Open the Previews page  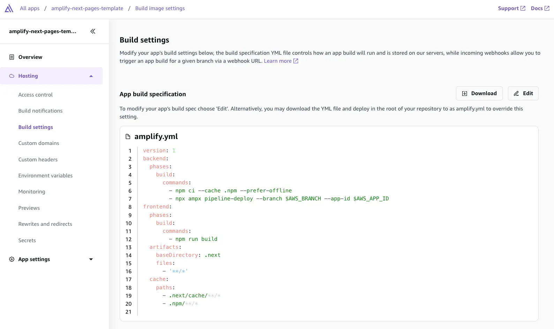[x=29, y=208]
